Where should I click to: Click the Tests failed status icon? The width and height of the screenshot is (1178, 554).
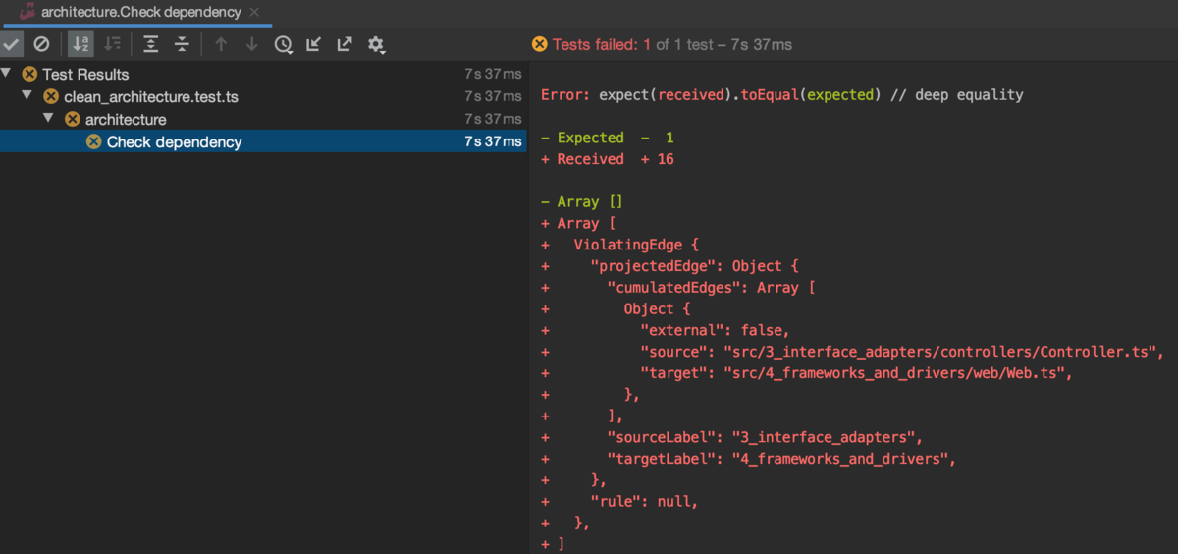click(x=539, y=44)
